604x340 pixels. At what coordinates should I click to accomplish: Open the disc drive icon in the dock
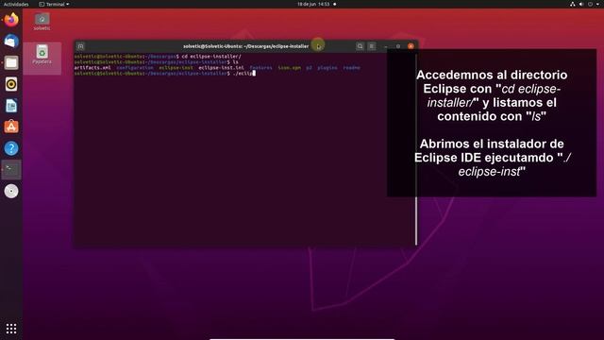pyautogui.click(x=11, y=191)
